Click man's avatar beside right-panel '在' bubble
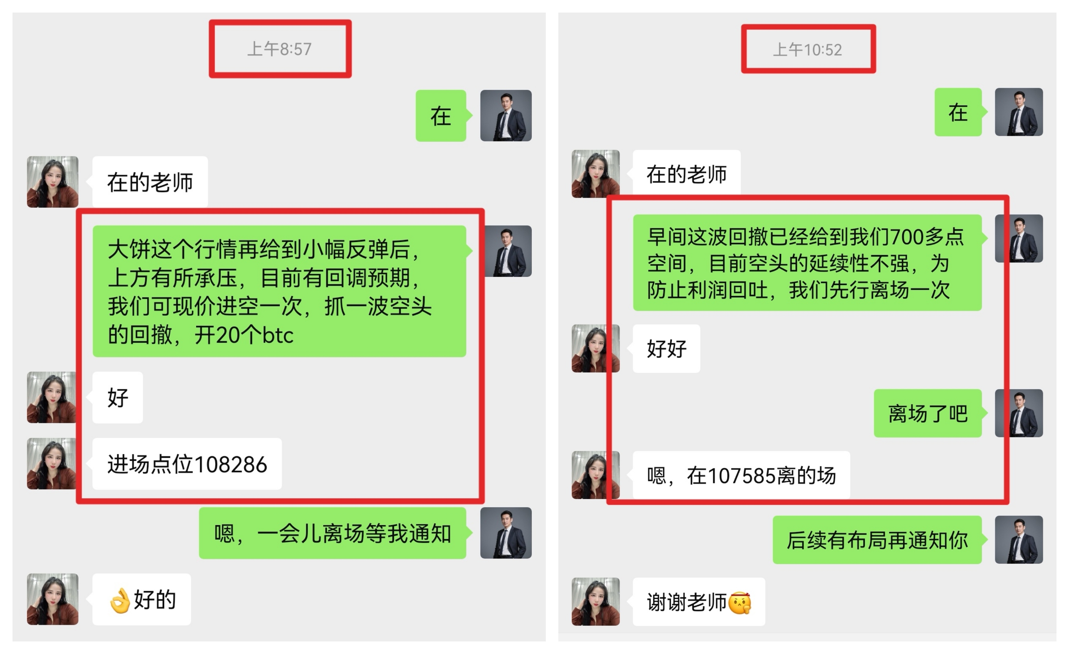Image resolution: width=1069 pixels, height=654 pixels. (1019, 112)
